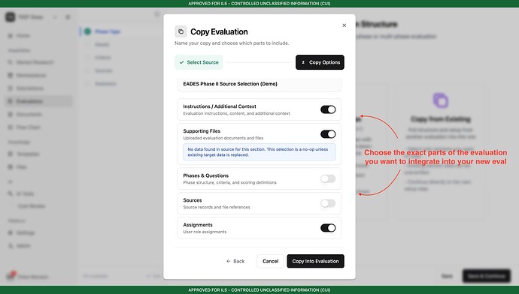The height and width of the screenshot is (294, 519).
Task: Click workspace logo icon in background sidebar
Action: coord(11,16)
